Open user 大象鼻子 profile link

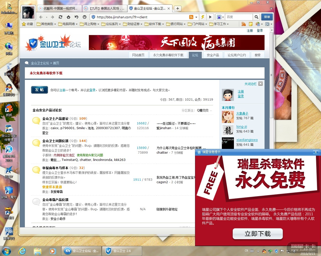tap(242, 113)
